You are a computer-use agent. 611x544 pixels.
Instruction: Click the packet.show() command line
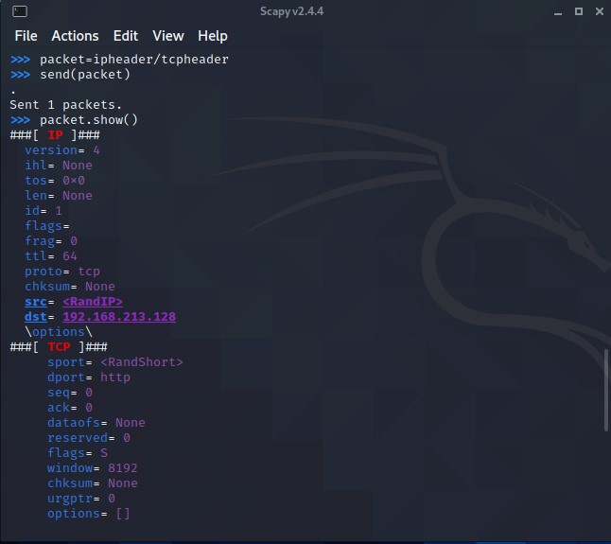[89, 120]
